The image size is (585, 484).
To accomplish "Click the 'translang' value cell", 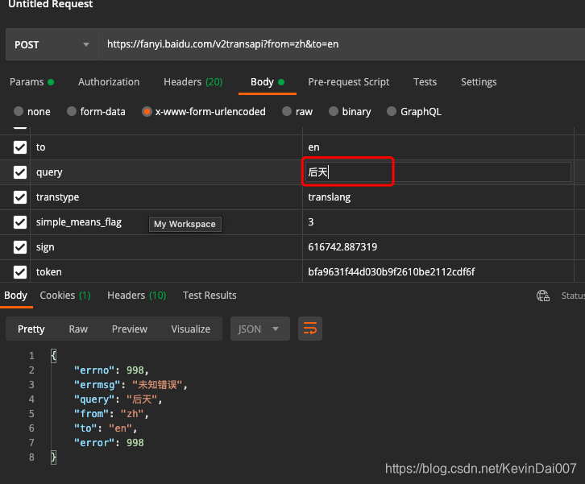I will coord(438,197).
